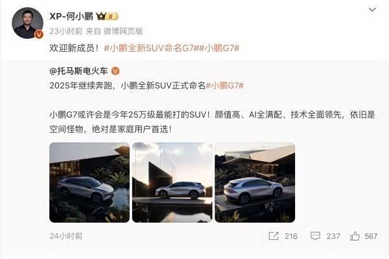Expand the post options chevron menu

pyautogui.click(x=372, y=10)
